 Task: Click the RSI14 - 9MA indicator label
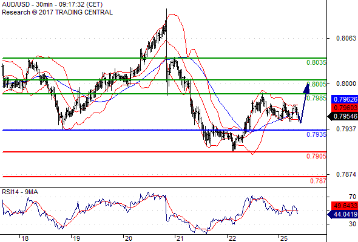(20, 192)
